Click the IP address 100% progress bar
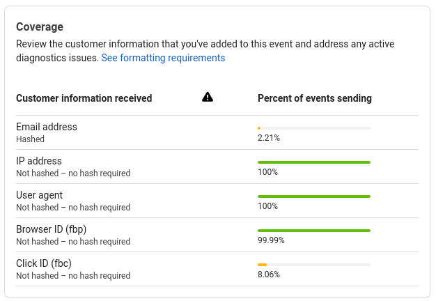436x301 pixels. tap(314, 162)
